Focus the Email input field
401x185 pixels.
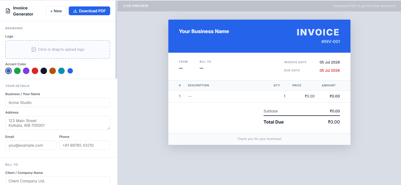(31, 145)
